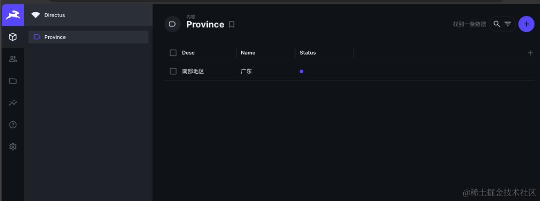
Task: Select the 广东 row checkbox
Action: pos(173,71)
